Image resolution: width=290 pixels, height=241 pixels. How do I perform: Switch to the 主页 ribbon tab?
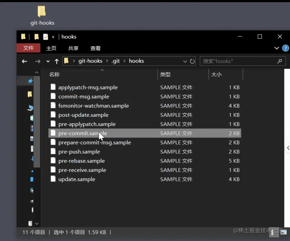click(51, 48)
